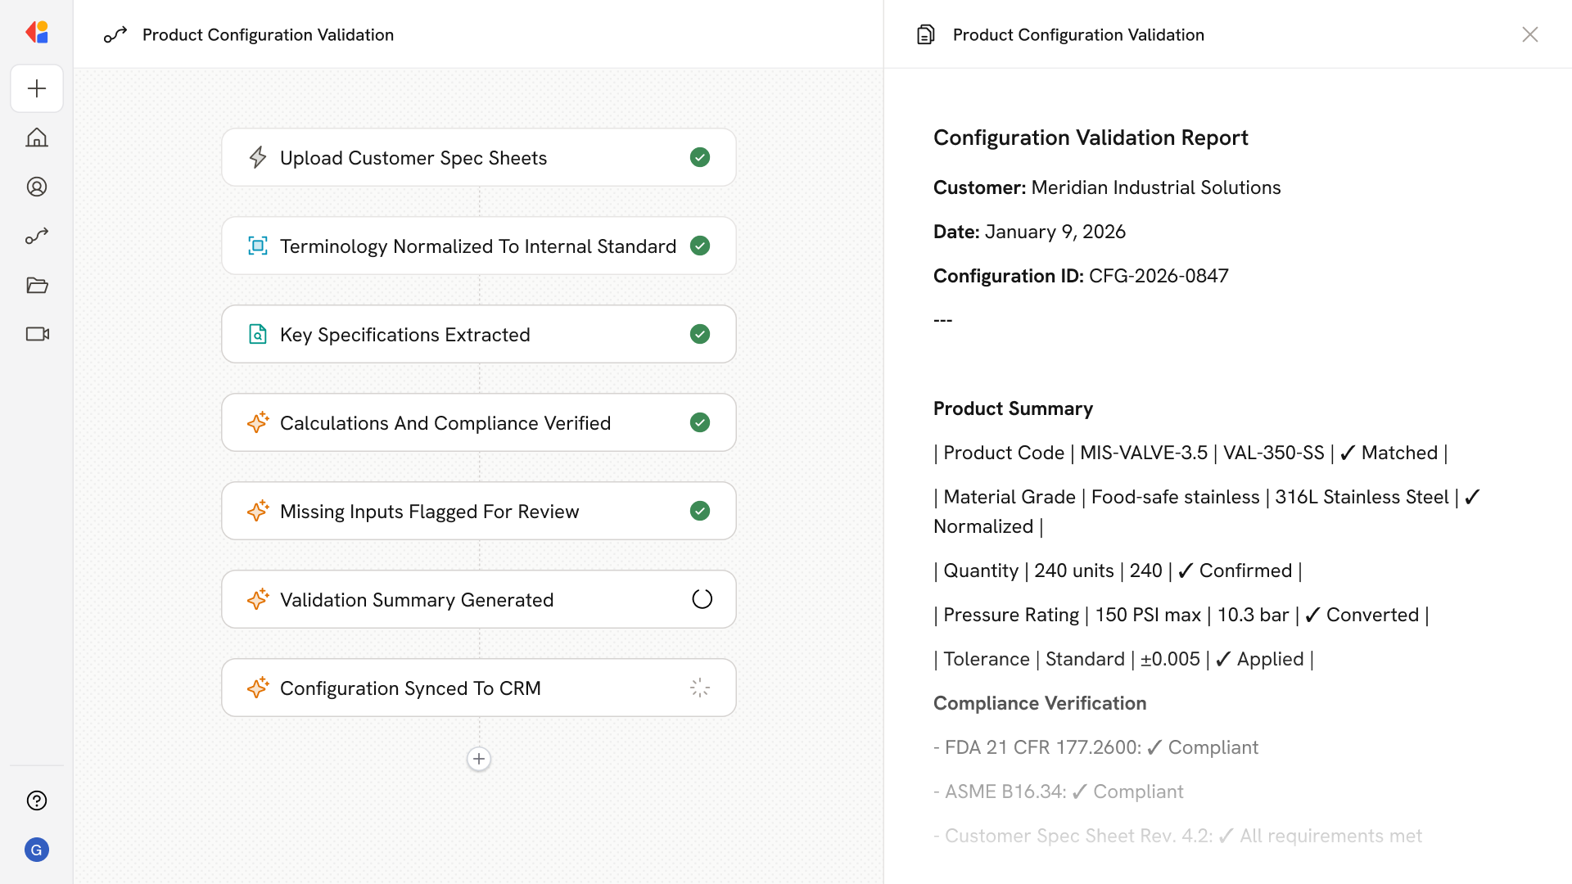Click the blue frame icon on Terminology Normalized step
Screen dimensions: 1572x884
258,246
